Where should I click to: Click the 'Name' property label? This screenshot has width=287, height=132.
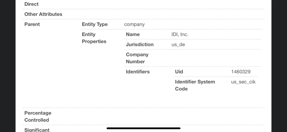point(133,34)
